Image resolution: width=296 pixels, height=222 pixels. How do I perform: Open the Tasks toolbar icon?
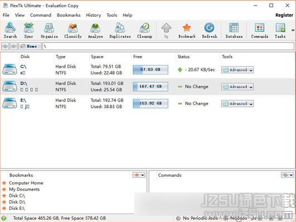click(x=280, y=30)
